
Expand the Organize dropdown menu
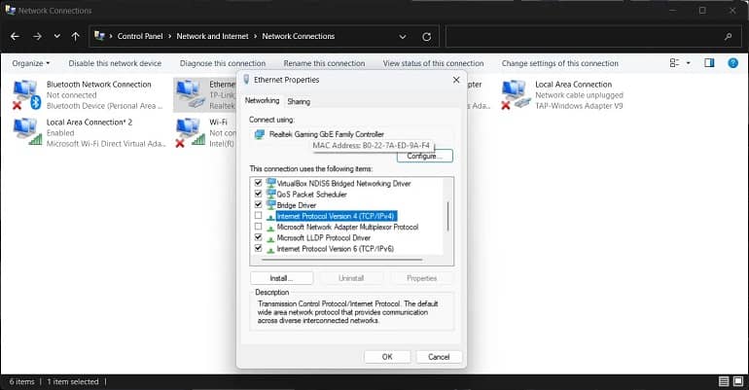pyautogui.click(x=31, y=63)
